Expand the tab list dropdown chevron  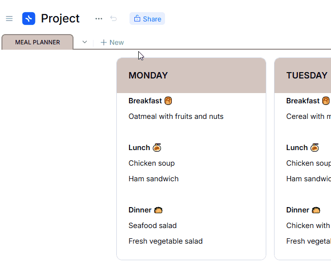(x=85, y=42)
